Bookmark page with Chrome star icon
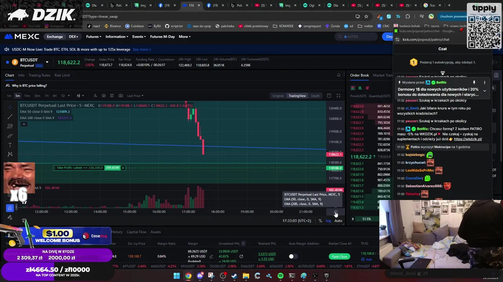The image size is (503, 282). click(x=366, y=16)
